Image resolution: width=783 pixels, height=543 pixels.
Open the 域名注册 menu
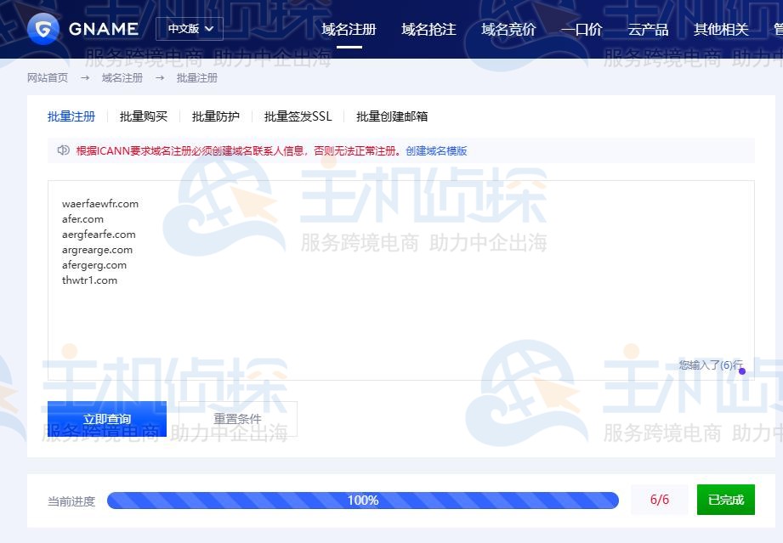coord(349,30)
